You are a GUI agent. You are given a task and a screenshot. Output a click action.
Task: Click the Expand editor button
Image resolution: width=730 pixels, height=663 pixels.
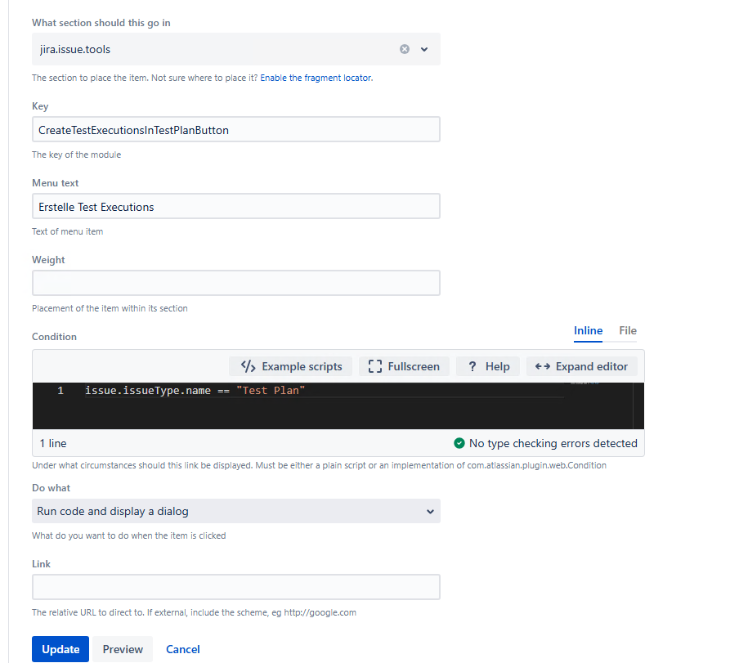581,366
